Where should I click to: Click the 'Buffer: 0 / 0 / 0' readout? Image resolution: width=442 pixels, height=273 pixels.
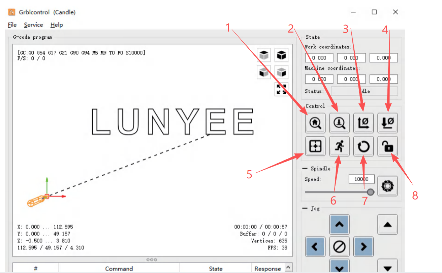click(x=264, y=234)
